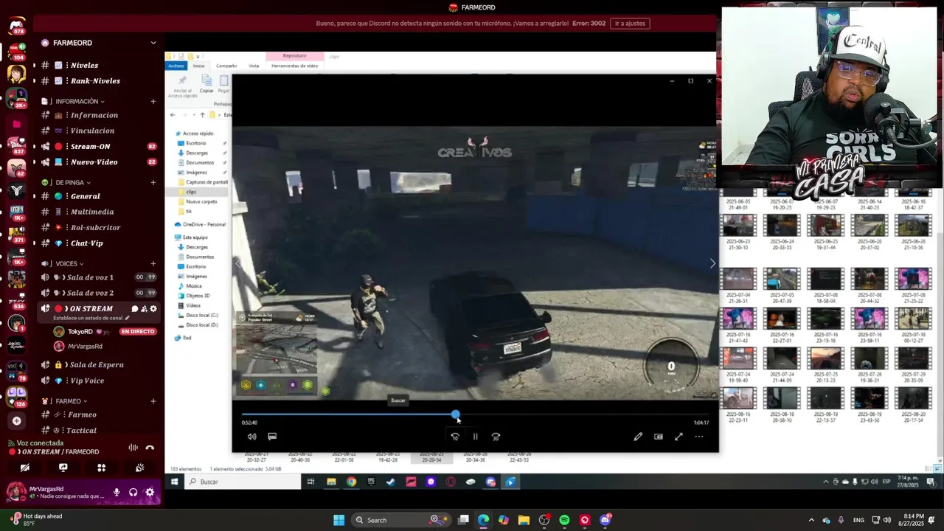This screenshot has height=531, width=944.
Task: Add a channel to the VOICES category
Action: (x=153, y=263)
